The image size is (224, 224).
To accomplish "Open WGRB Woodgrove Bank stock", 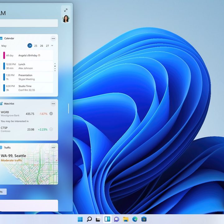I will coord(27,114).
